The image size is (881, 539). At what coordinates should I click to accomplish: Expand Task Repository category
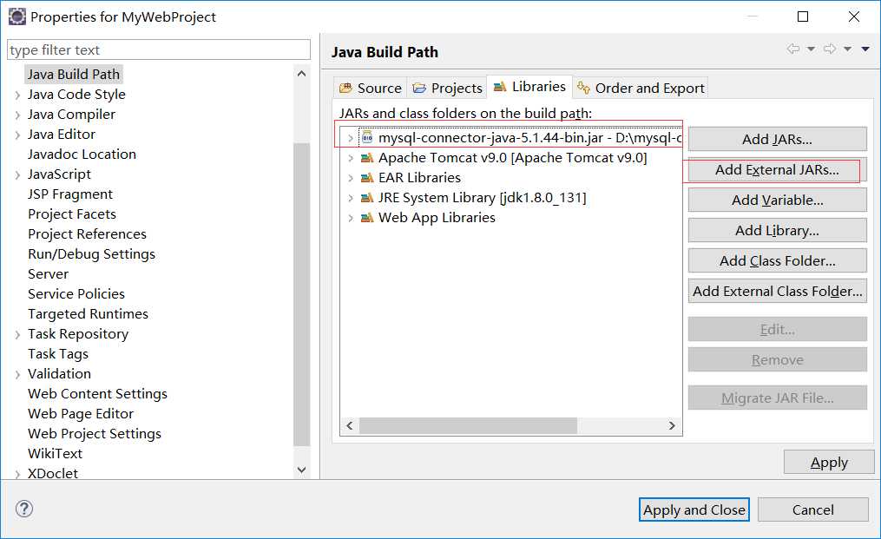click(17, 334)
